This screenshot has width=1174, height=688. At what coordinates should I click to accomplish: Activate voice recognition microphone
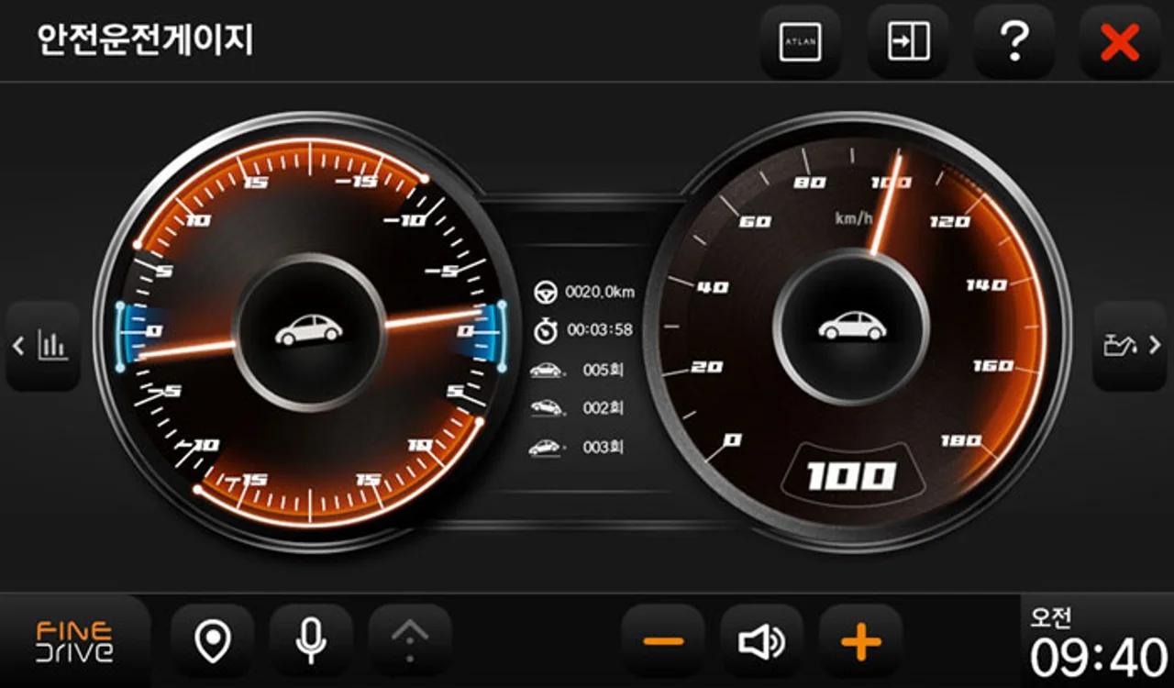311,641
